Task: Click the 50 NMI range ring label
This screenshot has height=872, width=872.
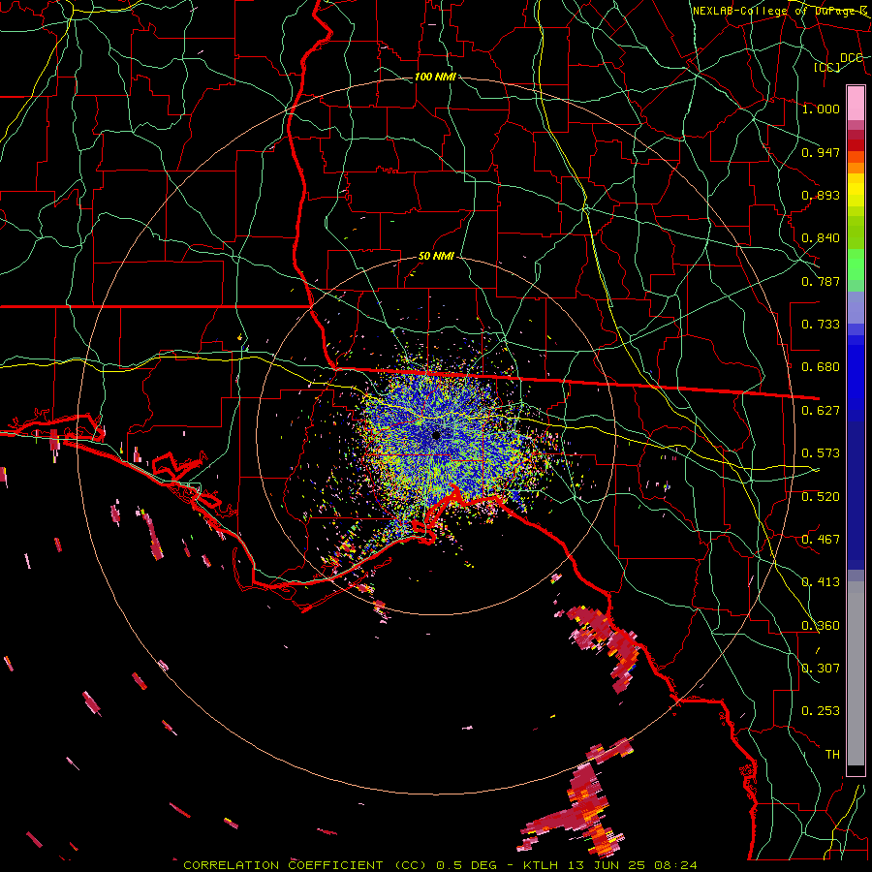Action: (436, 257)
